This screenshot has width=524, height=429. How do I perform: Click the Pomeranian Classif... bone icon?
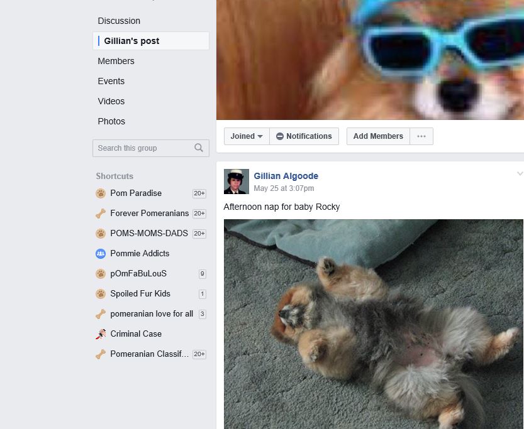(x=101, y=354)
